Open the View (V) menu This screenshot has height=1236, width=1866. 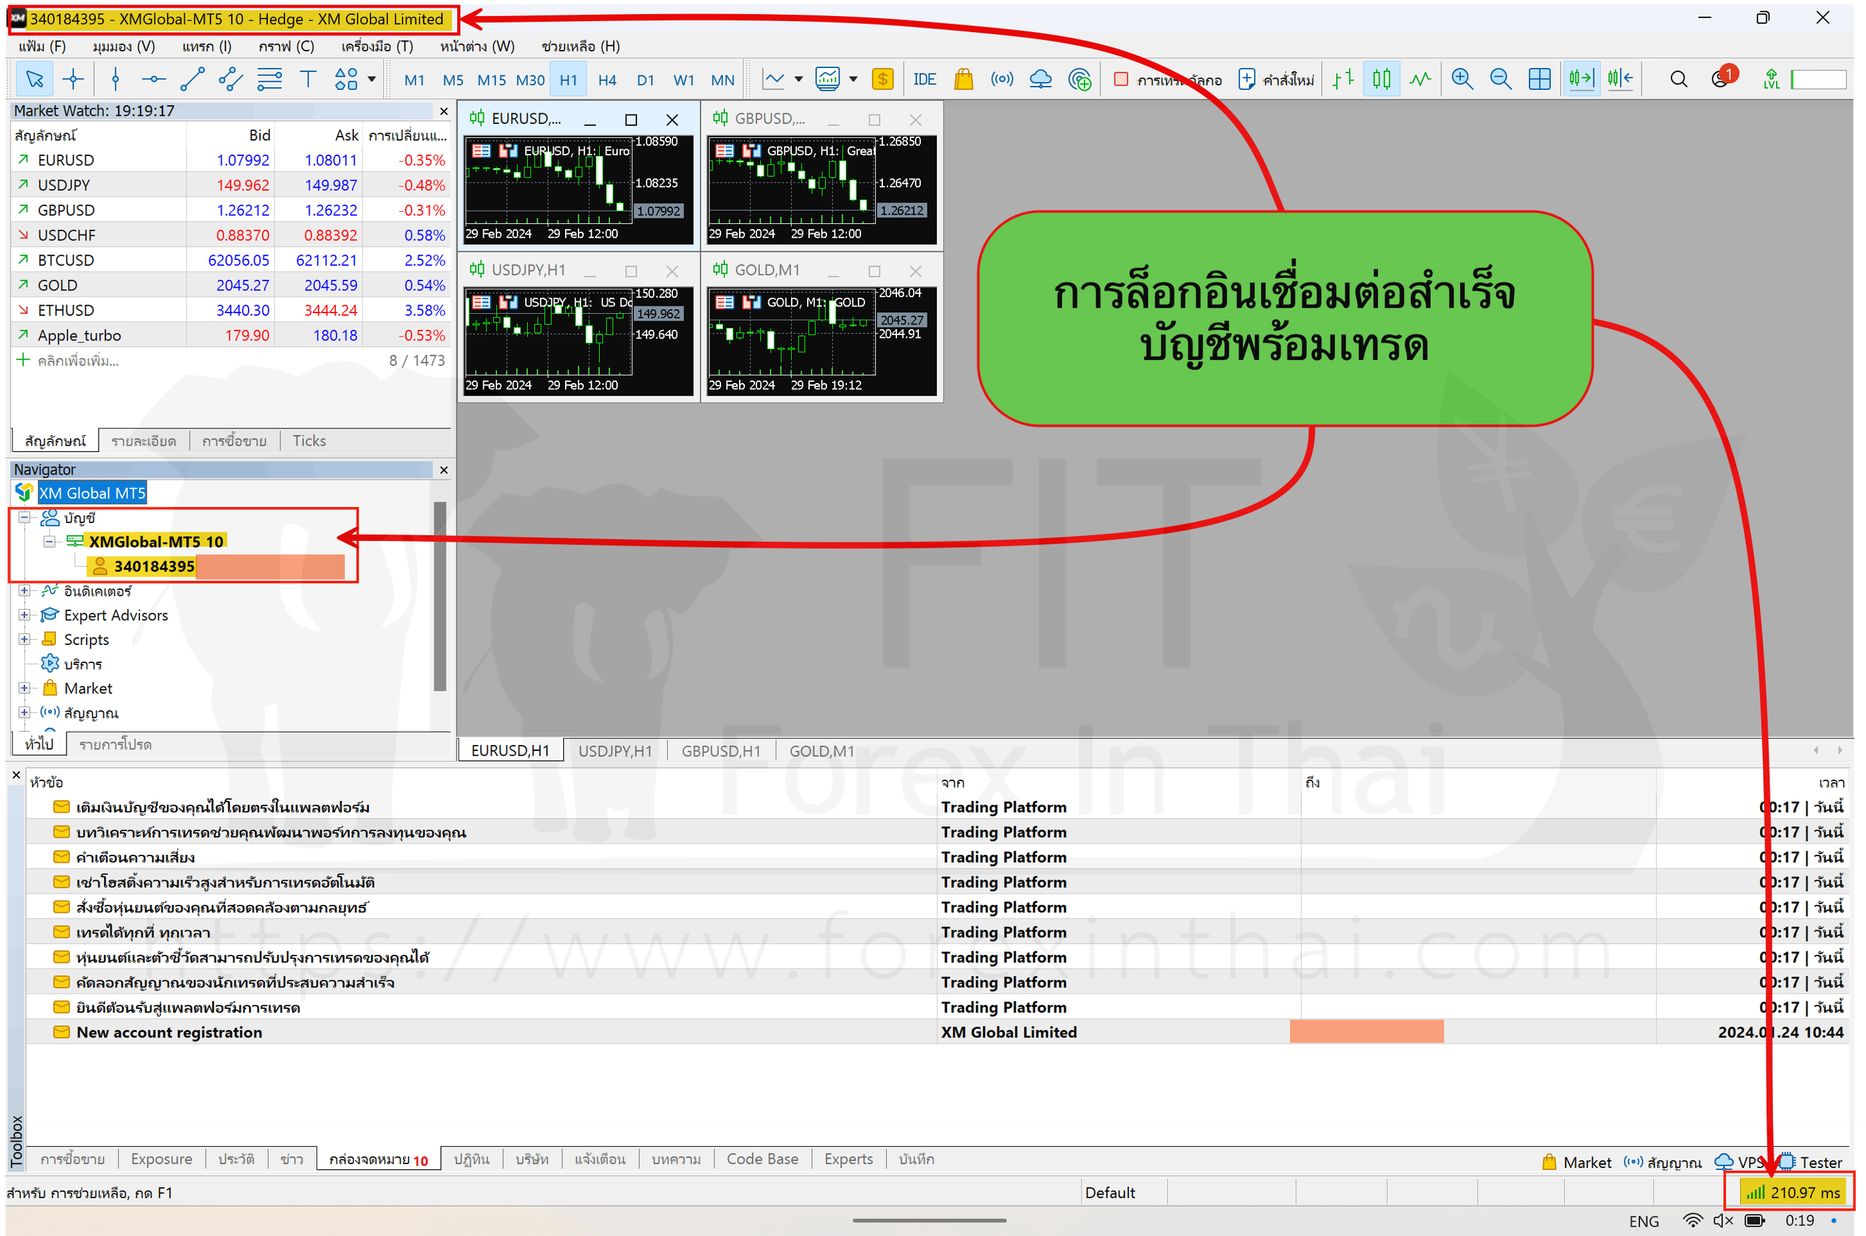pos(124,46)
